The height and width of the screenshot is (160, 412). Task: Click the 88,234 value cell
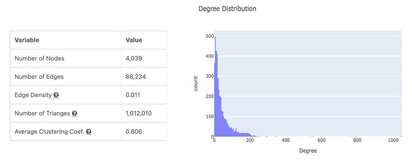pyautogui.click(x=136, y=77)
